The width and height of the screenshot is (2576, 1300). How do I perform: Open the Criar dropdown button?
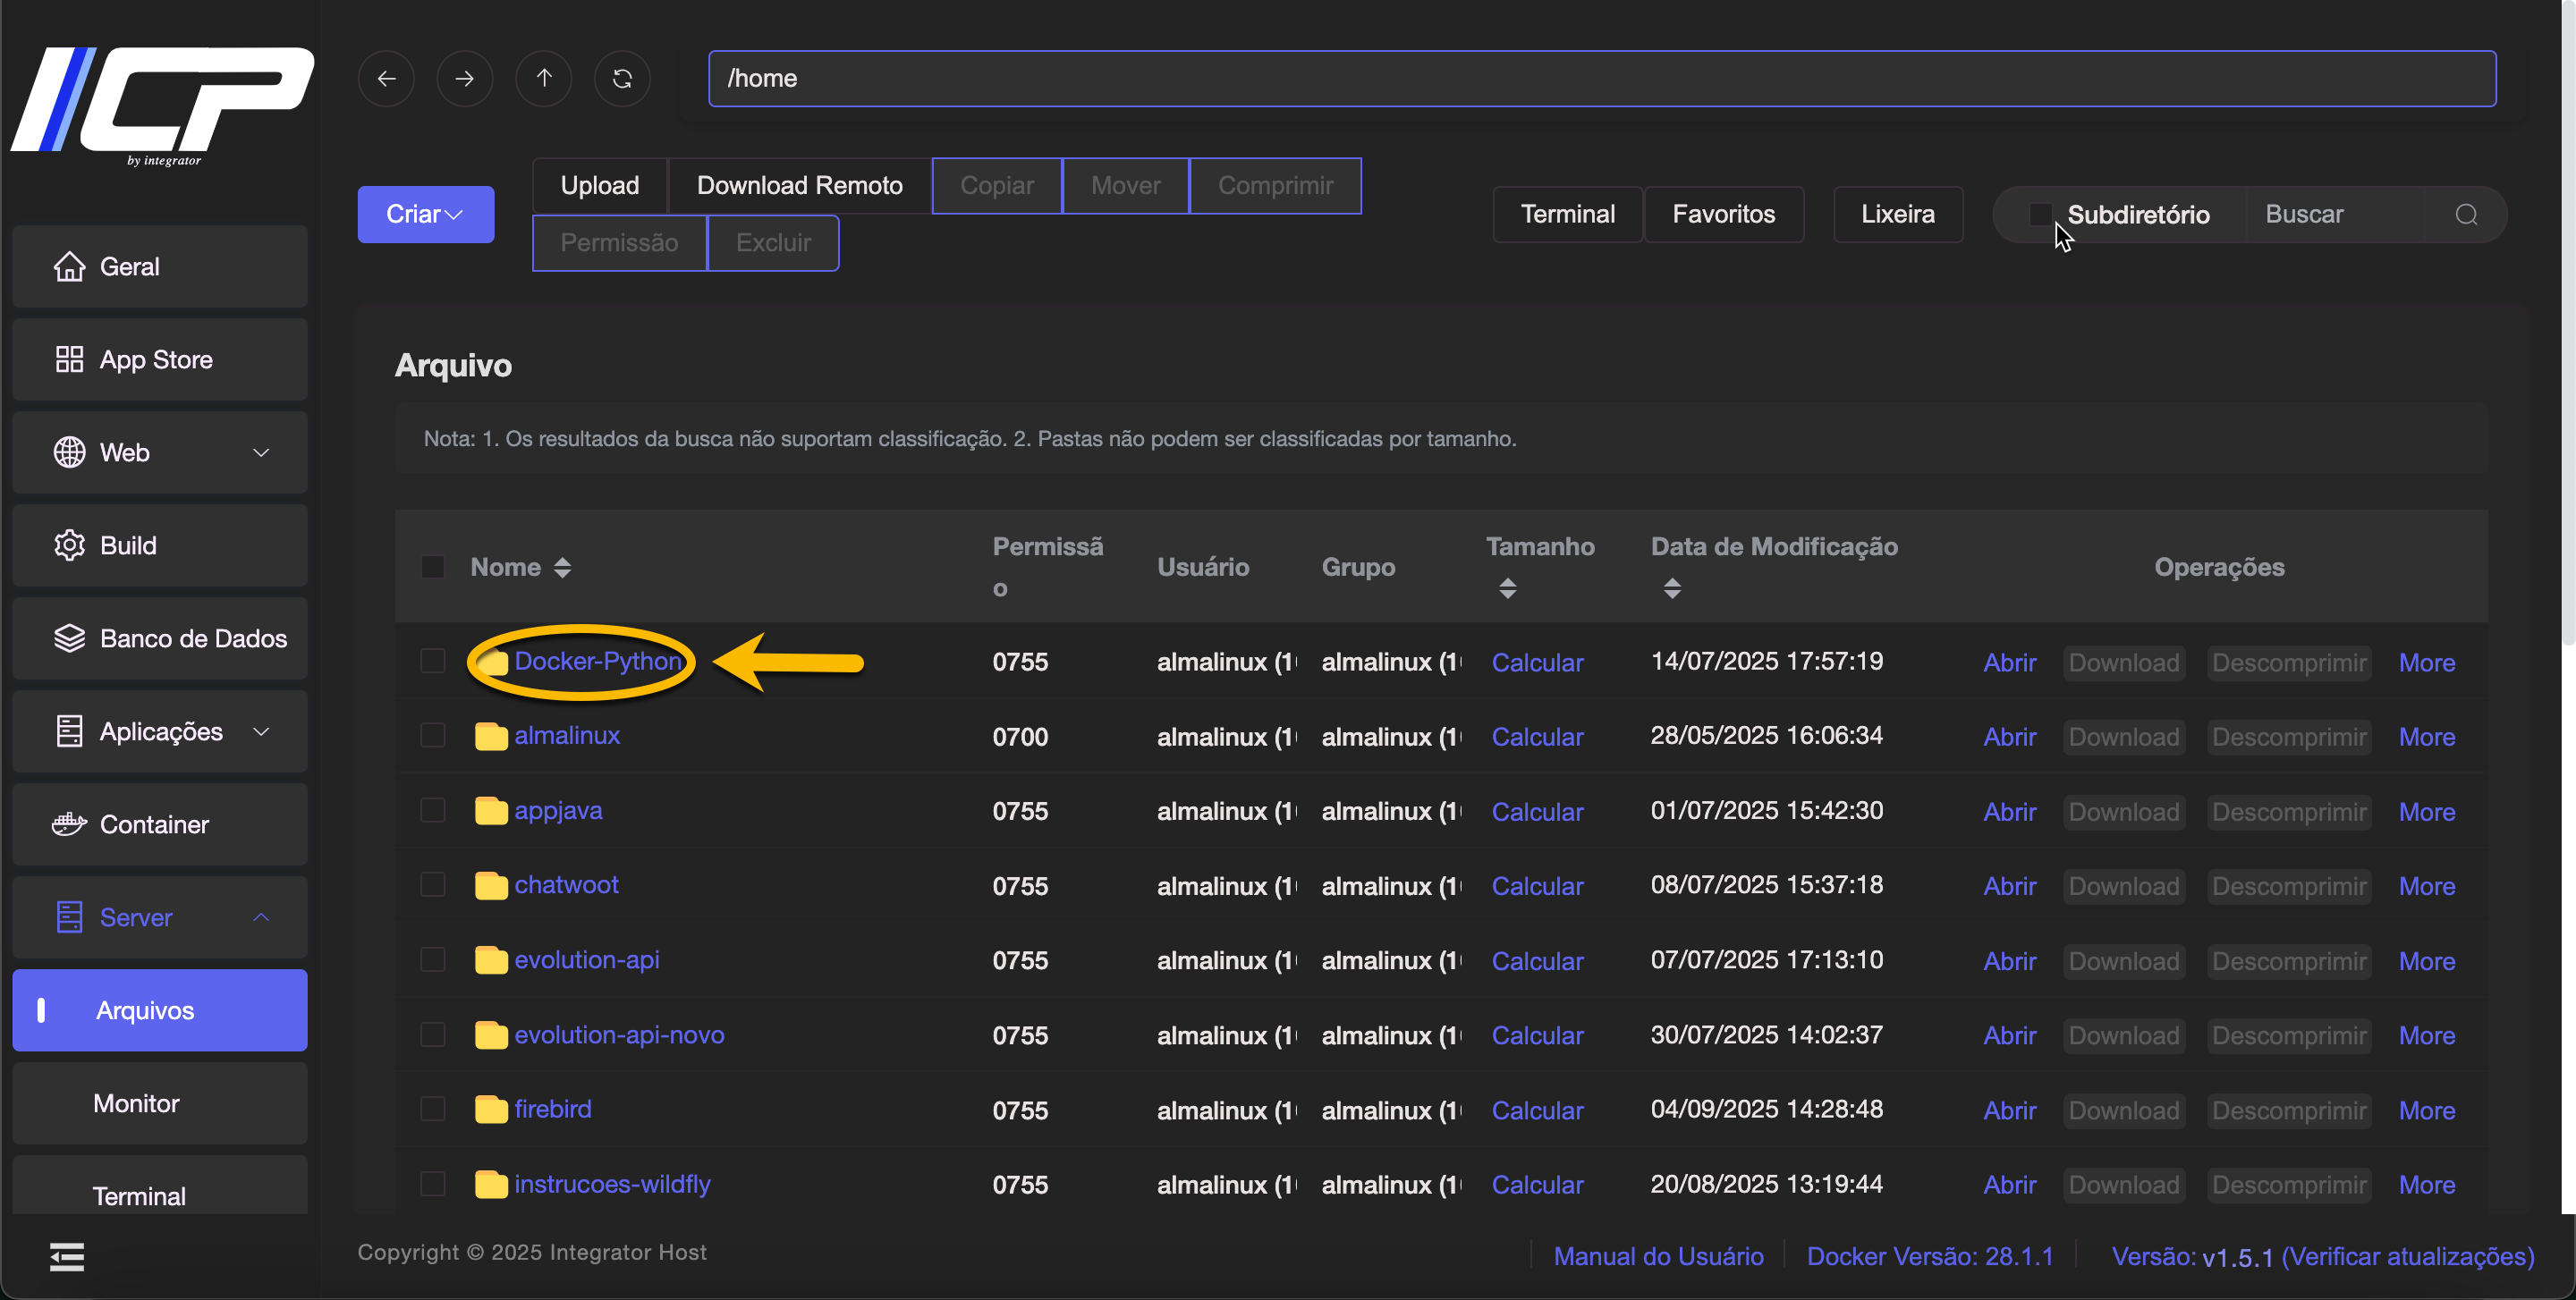pyautogui.click(x=425, y=214)
